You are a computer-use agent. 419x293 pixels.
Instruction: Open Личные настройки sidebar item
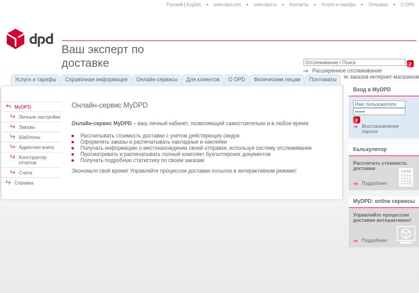(40, 117)
